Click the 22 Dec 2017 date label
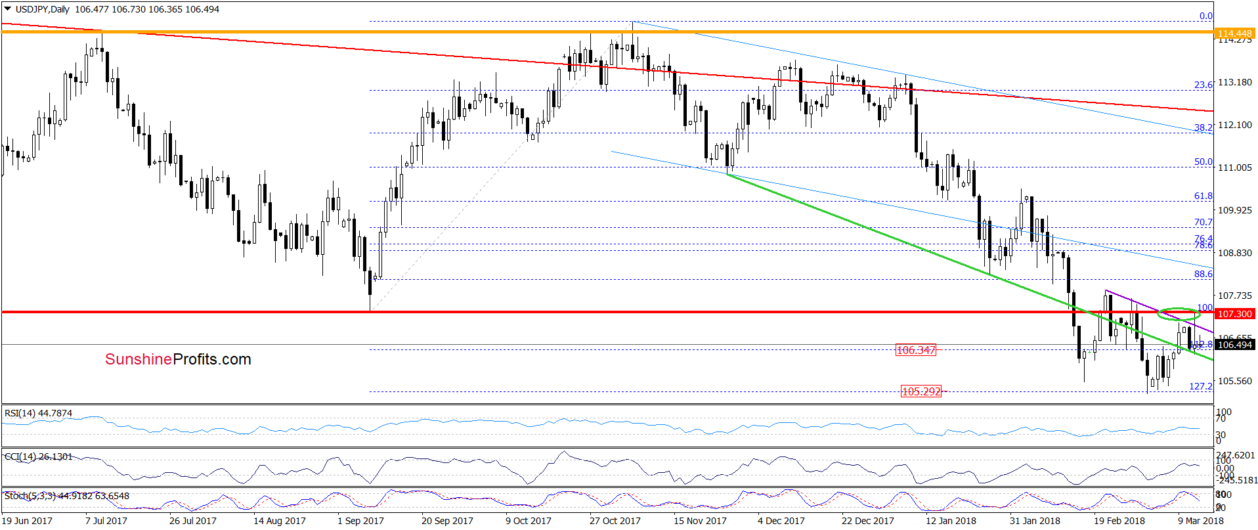Image resolution: width=1258 pixels, height=530 pixels. 868,521
